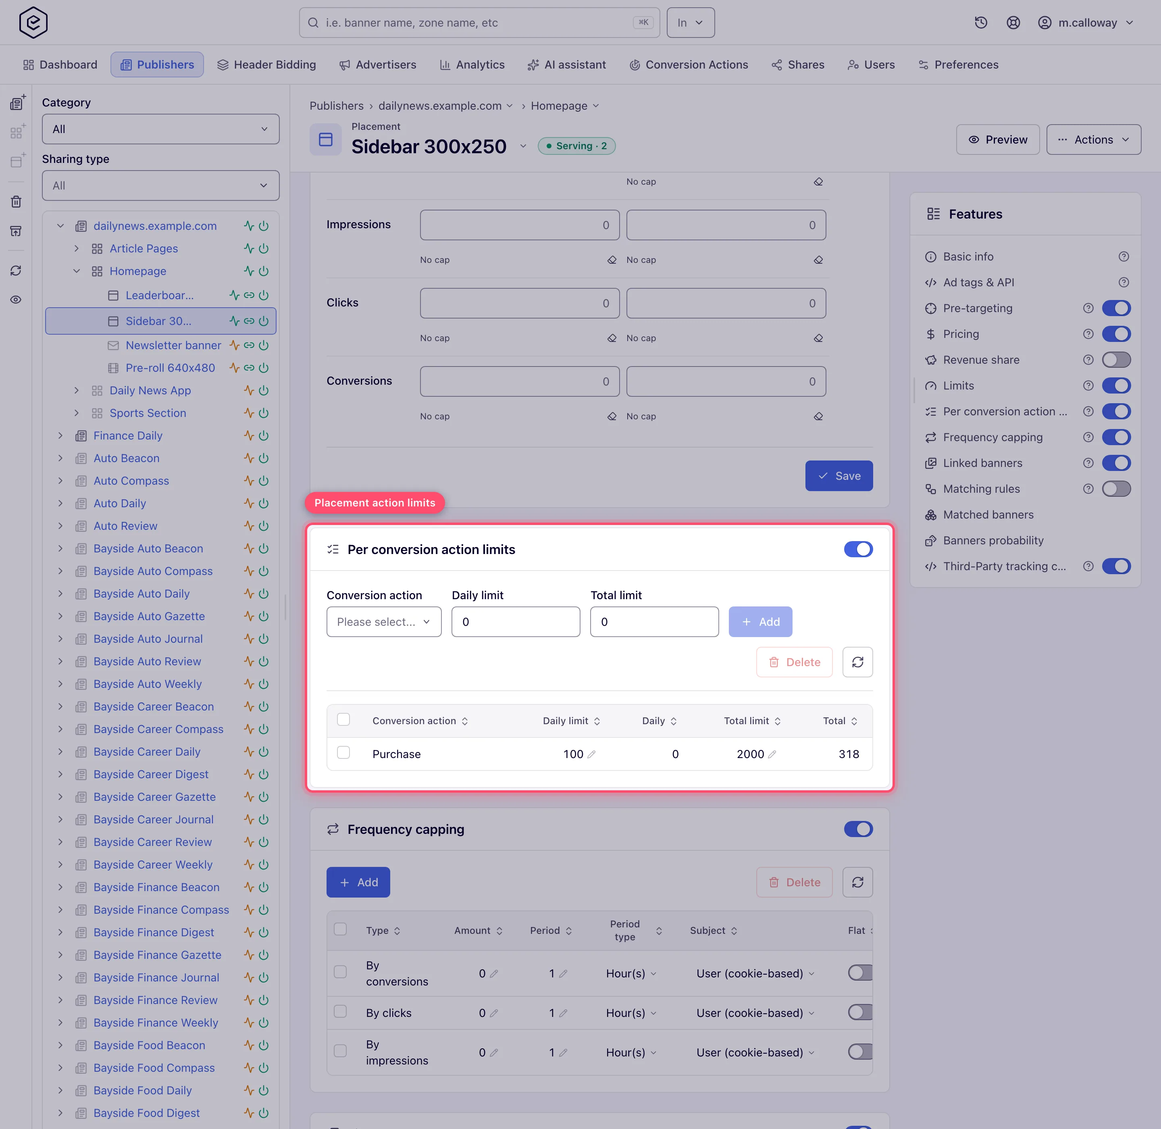This screenshot has height=1129, width=1161.
Task: Click the refresh icon in left sidebar
Action: click(x=16, y=271)
